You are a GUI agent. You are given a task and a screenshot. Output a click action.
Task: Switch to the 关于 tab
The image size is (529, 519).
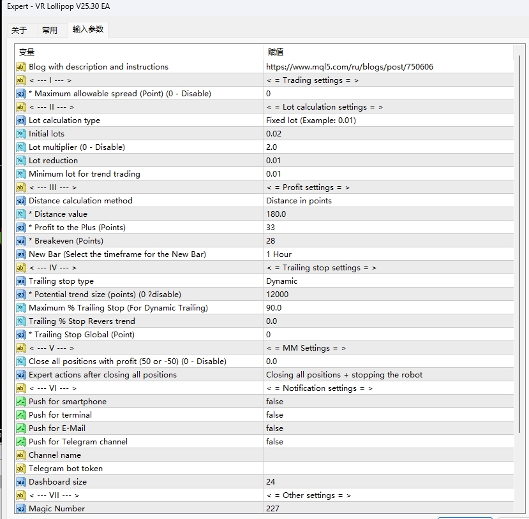pos(19,30)
